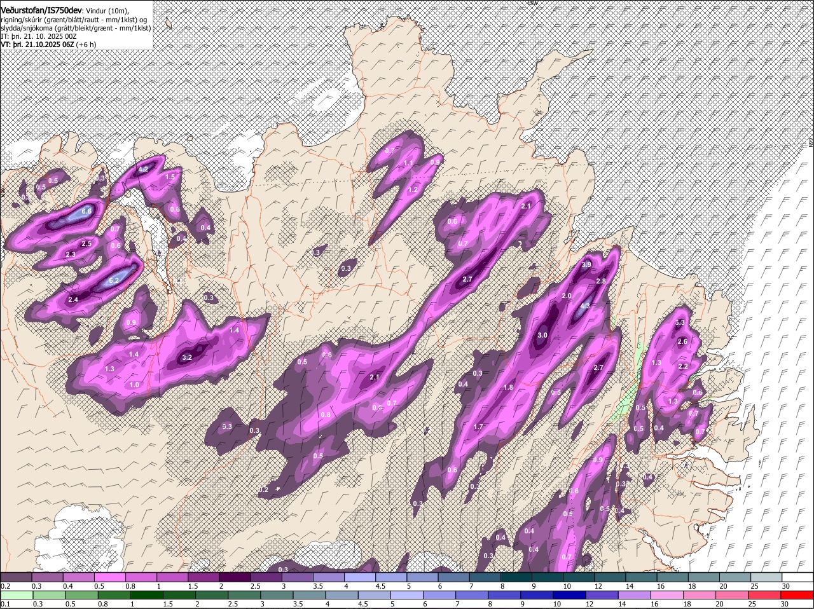Select the 1.2 precipitation label
814x609 pixels.
[x=413, y=189]
